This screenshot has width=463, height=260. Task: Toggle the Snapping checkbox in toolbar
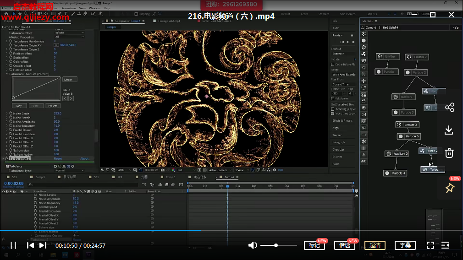(x=136, y=14)
